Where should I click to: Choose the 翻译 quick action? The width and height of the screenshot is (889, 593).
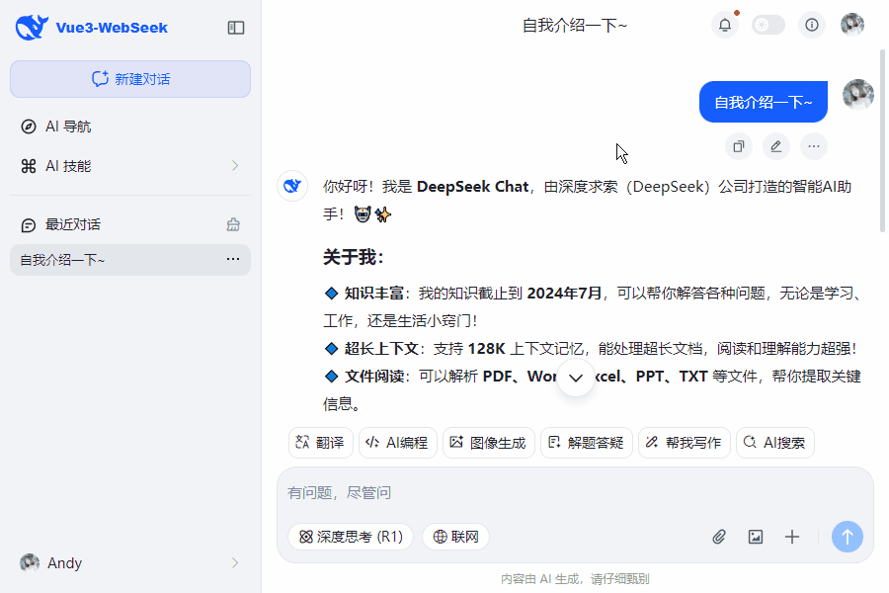click(x=321, y=443)
